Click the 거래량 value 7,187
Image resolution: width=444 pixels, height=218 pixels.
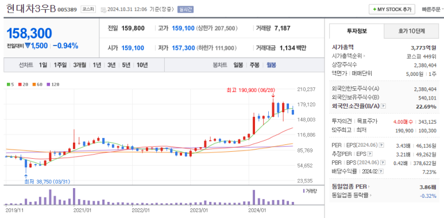(x=283, y=28)
